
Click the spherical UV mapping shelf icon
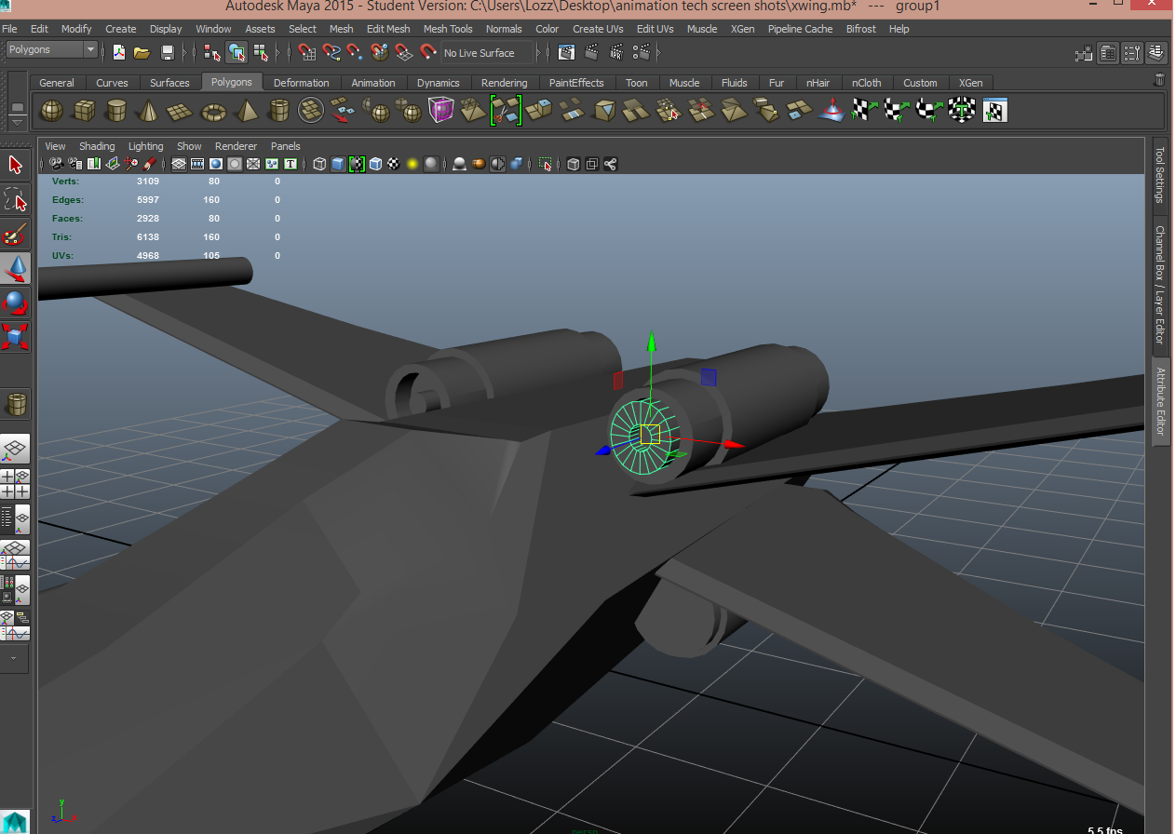(928, 112)
